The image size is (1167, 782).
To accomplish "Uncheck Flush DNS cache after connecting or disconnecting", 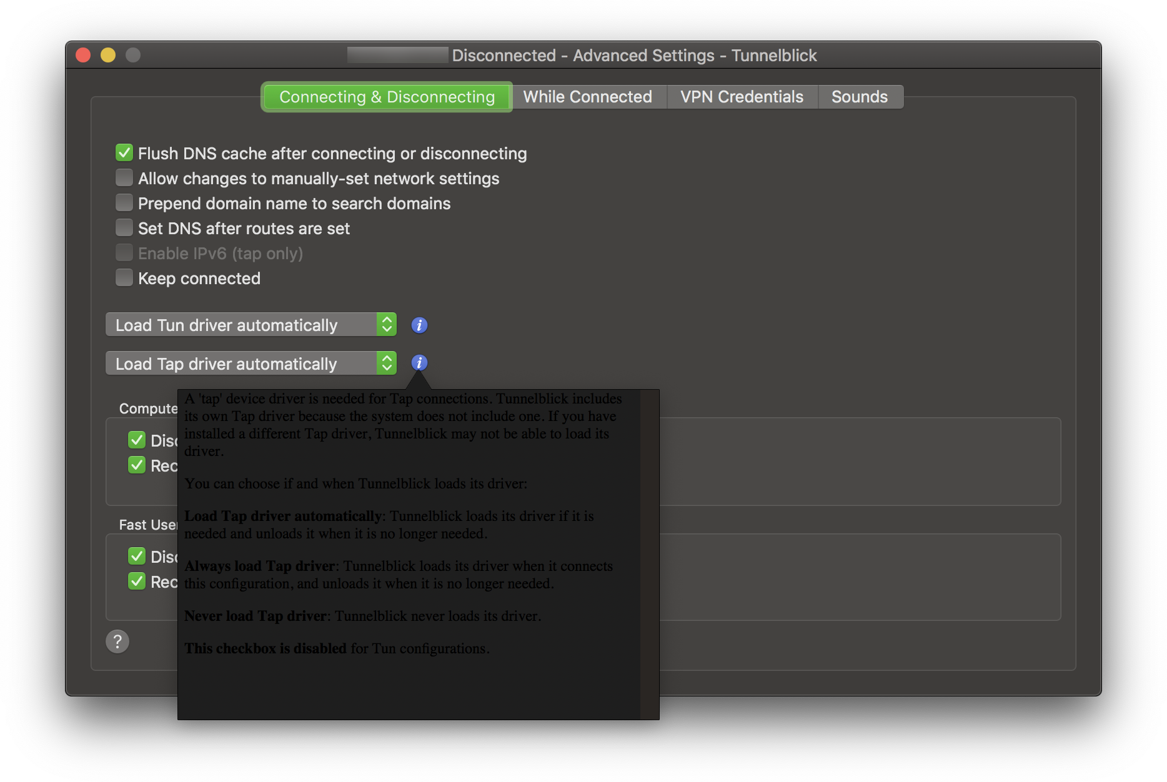I will (124, 153).
